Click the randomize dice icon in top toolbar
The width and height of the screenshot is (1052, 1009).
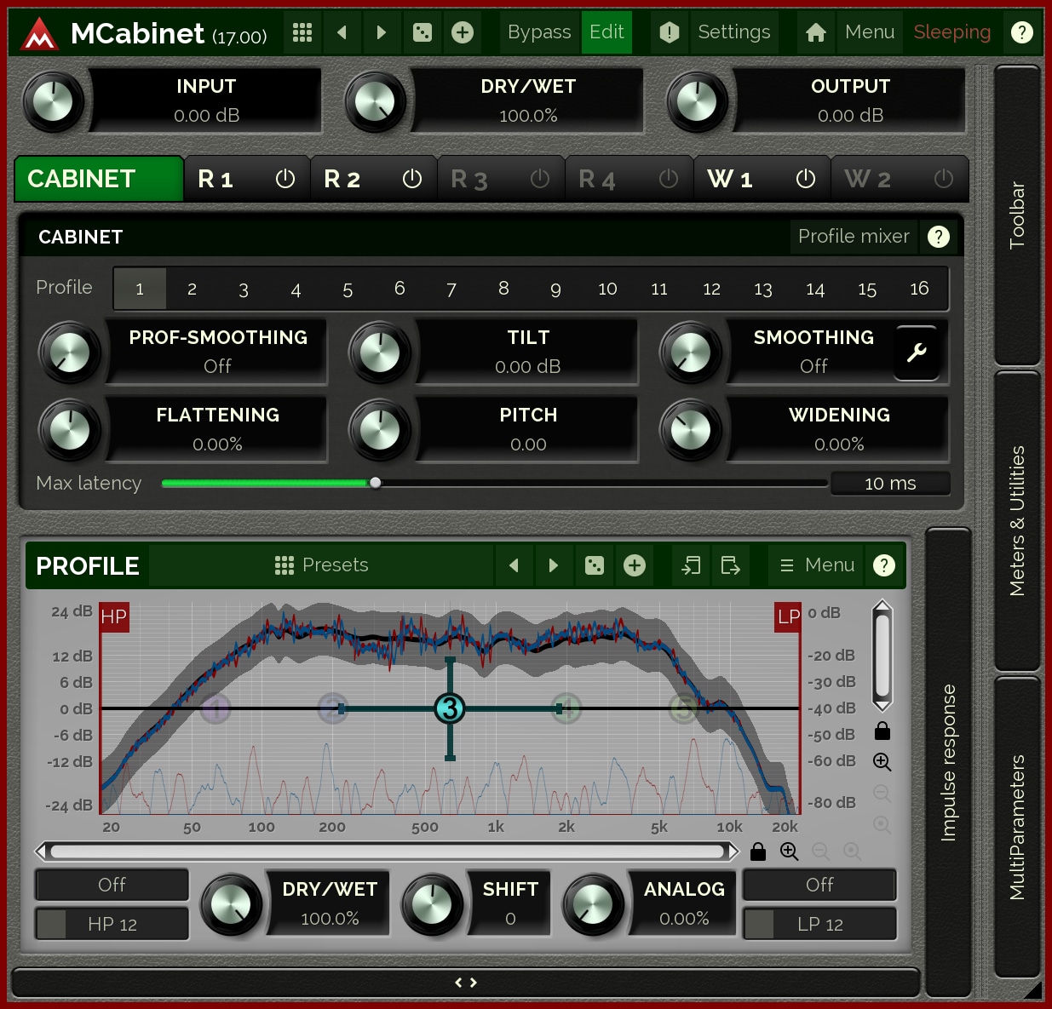(x=422, y=32)
